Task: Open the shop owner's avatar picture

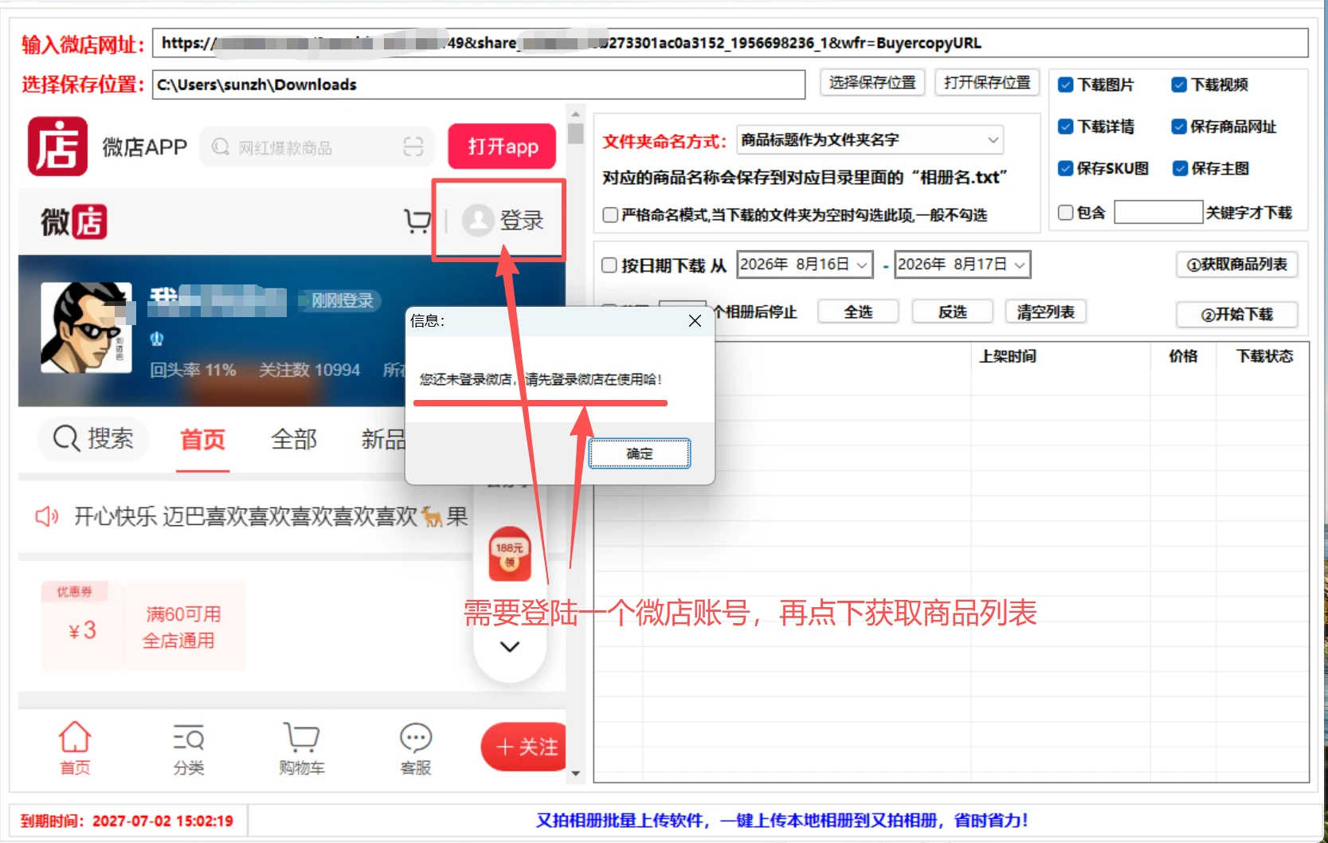Action: pyautogui.click(x=86, y=327)
